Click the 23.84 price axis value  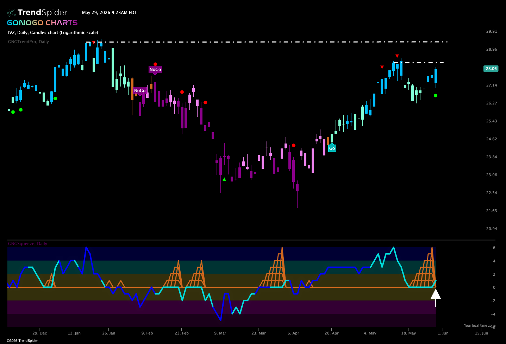pyautogui.click(x=492, y=157)
